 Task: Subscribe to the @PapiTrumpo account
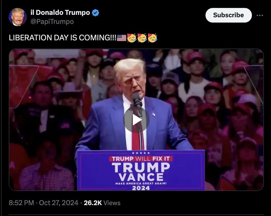coord(229,15)
